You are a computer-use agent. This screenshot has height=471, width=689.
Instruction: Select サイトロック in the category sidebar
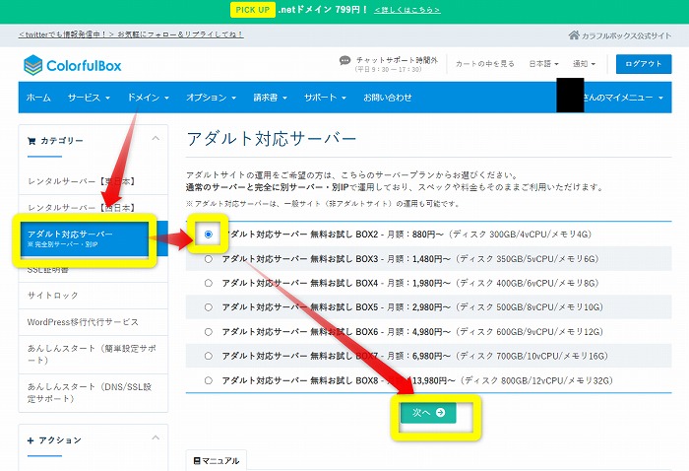(x=53, y=295)
